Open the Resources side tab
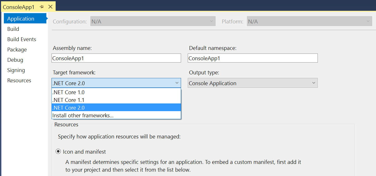 click(19, 81)
